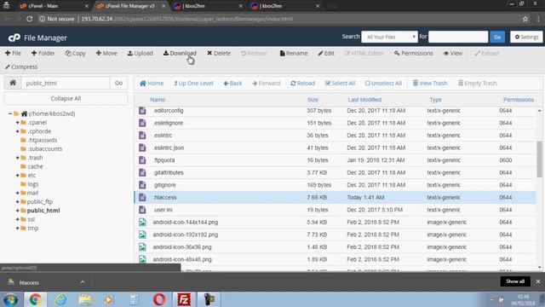
Task: Click the Move toolbar button
Action: (106, 53)
